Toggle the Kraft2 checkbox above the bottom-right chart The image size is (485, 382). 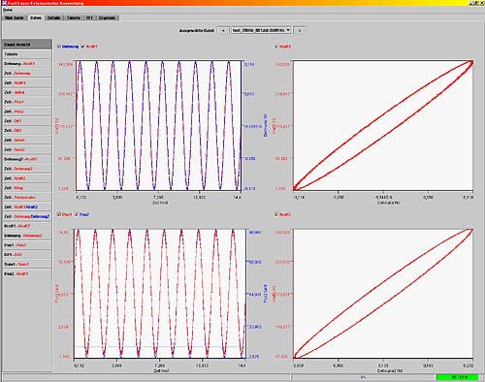pyautogui.click(x=276, y=214)
